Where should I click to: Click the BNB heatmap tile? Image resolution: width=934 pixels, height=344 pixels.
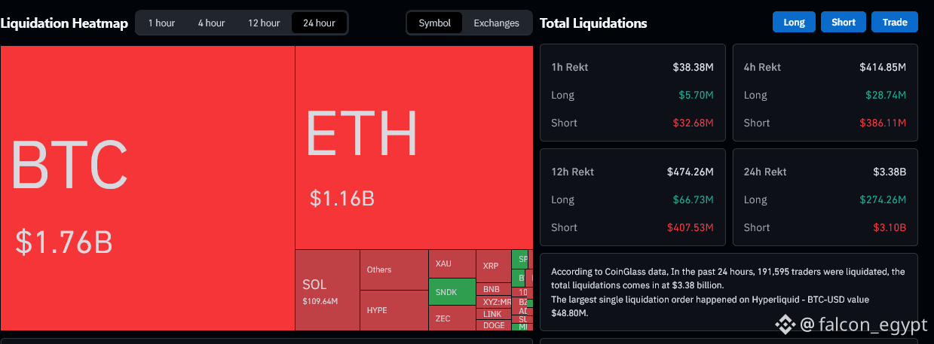[493, 289]
